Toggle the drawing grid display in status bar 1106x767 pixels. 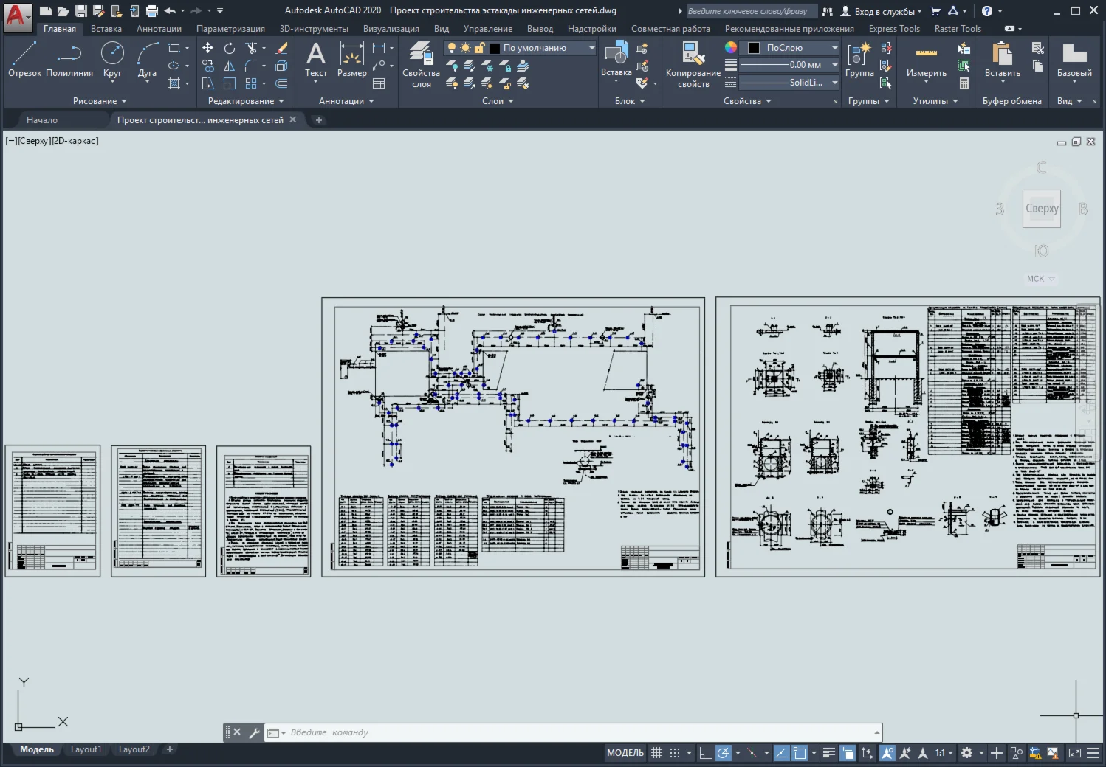tap(656, 753)
